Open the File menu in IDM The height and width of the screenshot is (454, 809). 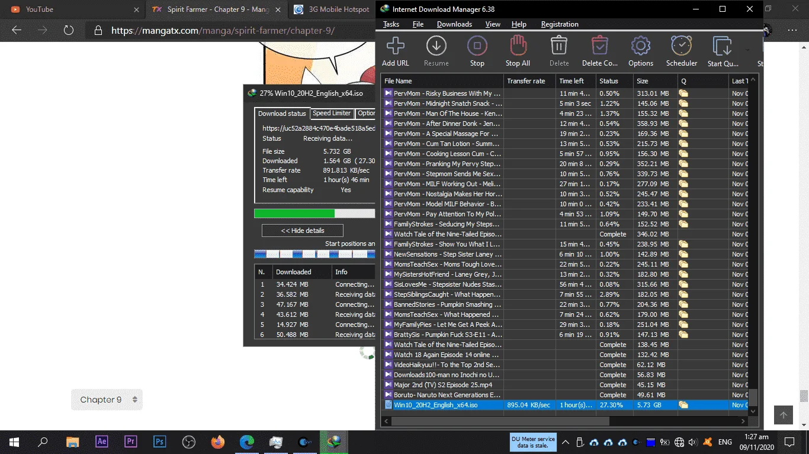(418, 24)
